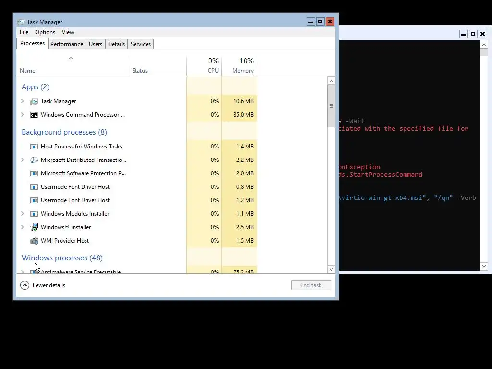Click the console window scroll up arrow
The width and height of the screenshot is (492, 369).
point(484,45)
